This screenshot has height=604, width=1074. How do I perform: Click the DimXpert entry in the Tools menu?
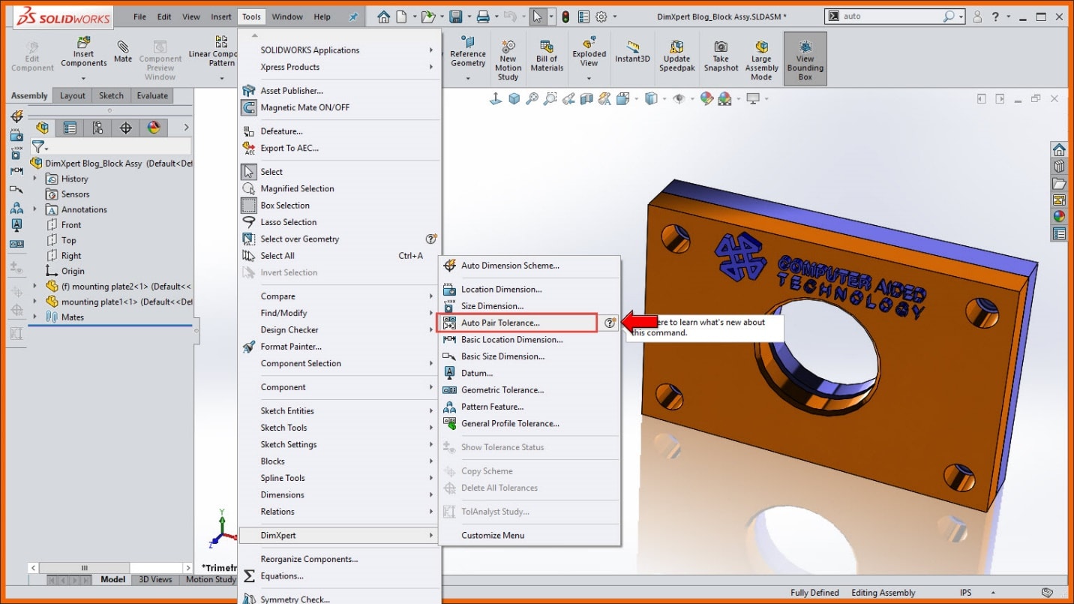(338, 535)
